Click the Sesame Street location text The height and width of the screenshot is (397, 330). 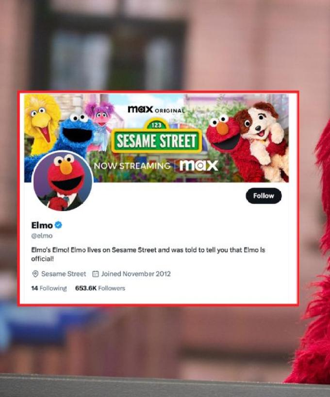click(x=64, y=274)
